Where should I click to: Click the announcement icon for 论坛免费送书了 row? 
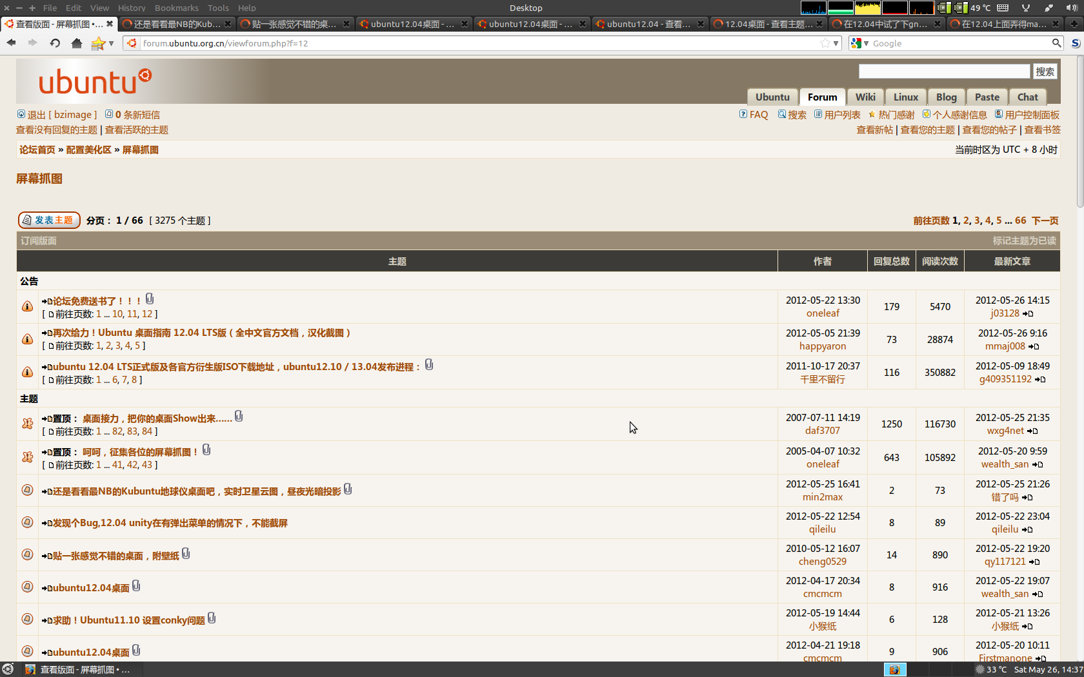27,306
